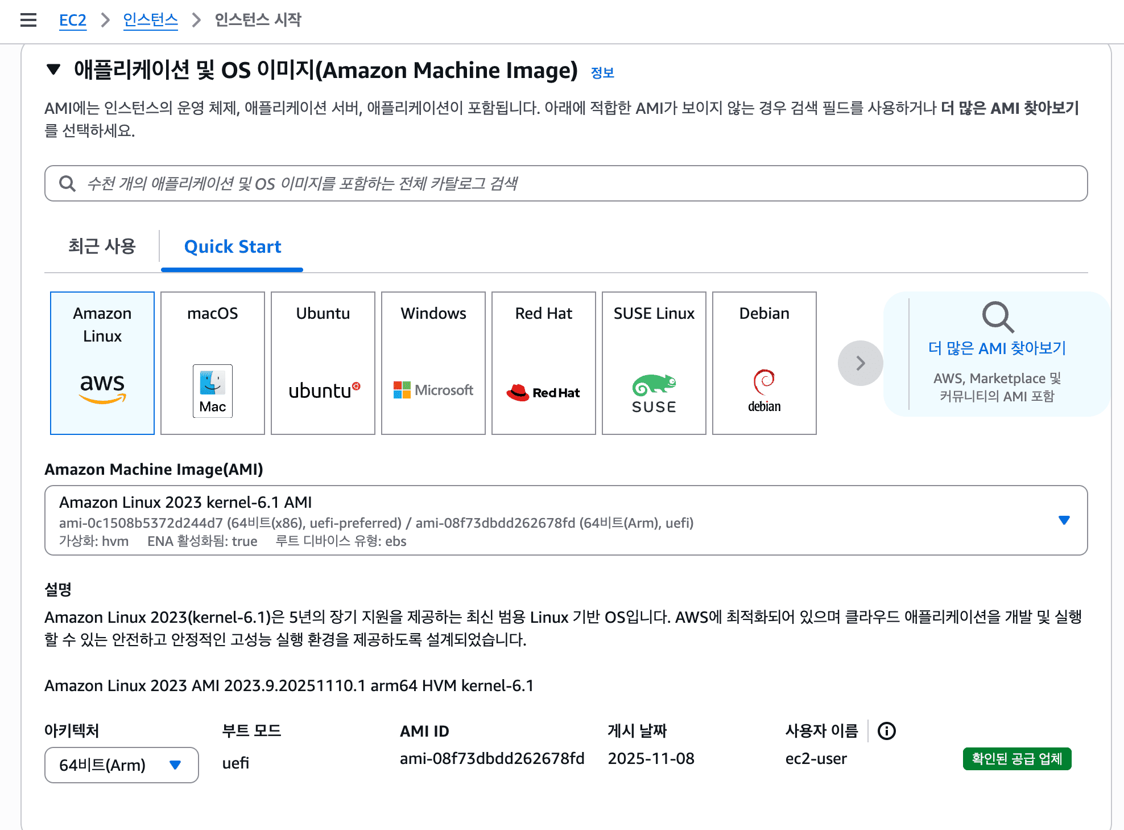Image resolution: width=1124 pixels, height=830 pixels.
Task: Click the search magnifier in the catalog field
Action: [x=67, y=183]
